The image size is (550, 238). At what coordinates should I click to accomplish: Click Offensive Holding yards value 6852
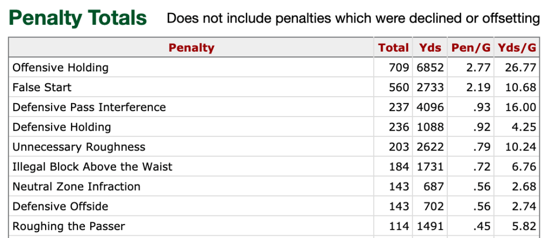point(431,67)
